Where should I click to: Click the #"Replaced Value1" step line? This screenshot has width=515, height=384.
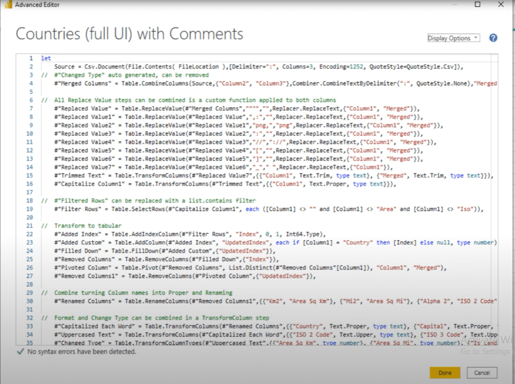click(x=239, y=117)
